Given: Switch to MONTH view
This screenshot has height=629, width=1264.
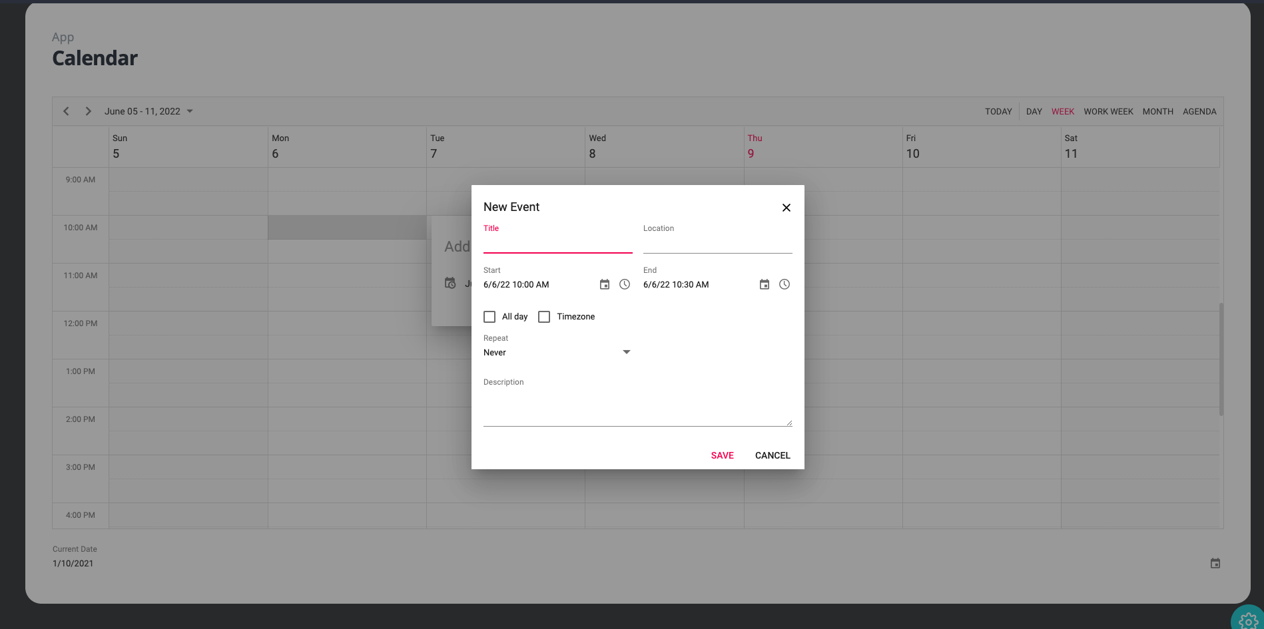Looking at the screenshot, I should (1158, 112).
